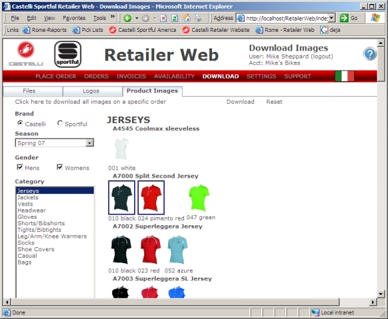Select the 010 black Split Second Jersey image
Screen dimensions: 388x319
[122, 198]
